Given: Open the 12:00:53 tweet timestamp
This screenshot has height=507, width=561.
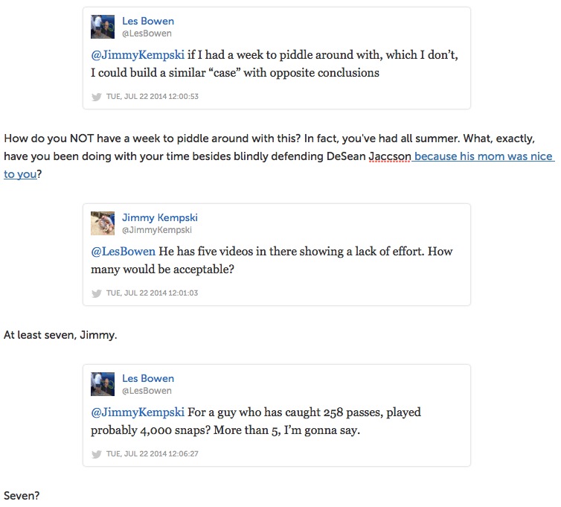Looking at the screenshot, I should click(x=153, y=96).
